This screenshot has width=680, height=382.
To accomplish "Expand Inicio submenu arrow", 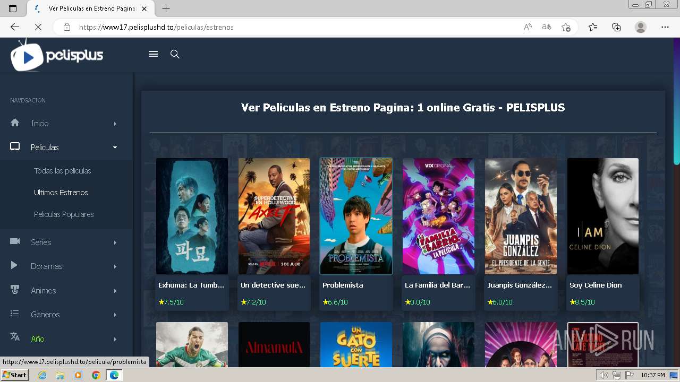I will [x=115, y=124].
